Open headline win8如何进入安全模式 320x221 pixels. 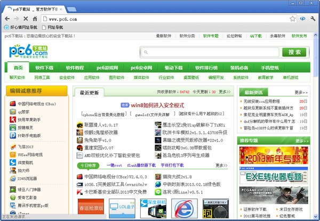coord(157,105)
